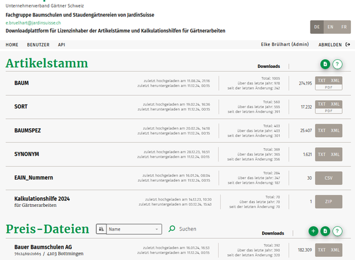Image resolution: width=355 pixels, height=260 pixels.
Task: Click the logout arrow icon
Action: pyautogui.click(x=348, y=44)
